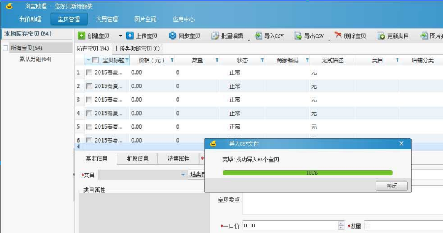Image resolution: width=443 pixels, height=233 pixels.
Task: Click the 删除宝贝 red X icon
Action: pyautogui.click(x=338, y=35)
